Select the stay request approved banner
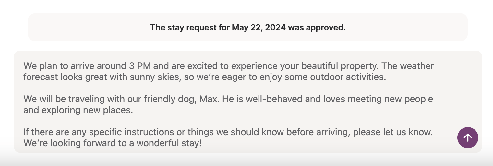 click(248, 27)
